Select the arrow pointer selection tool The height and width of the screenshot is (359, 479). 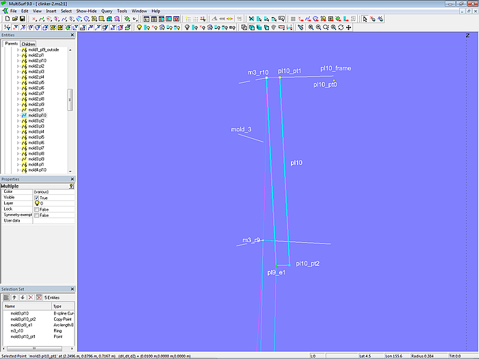(x=365, y=19)
